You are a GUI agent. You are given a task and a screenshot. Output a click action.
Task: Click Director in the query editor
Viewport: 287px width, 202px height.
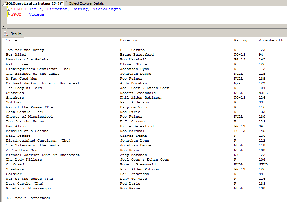pos(57,9)
